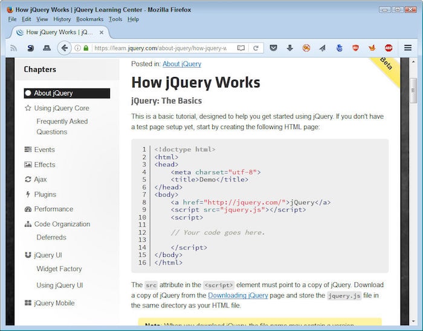Viewport: 423px width, 331px height.
Task: Click the star icon beside Using jQuery Core
Action: [x=28, y=108]
